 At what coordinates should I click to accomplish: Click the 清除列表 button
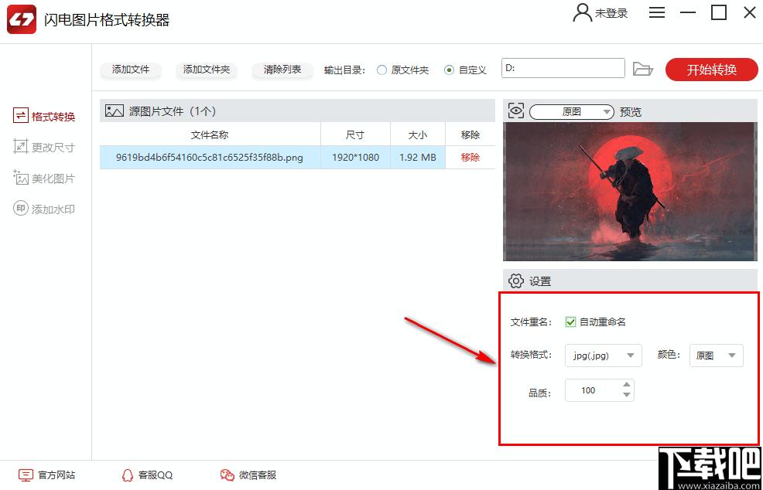pyautogui.click(x=282, y=70)
